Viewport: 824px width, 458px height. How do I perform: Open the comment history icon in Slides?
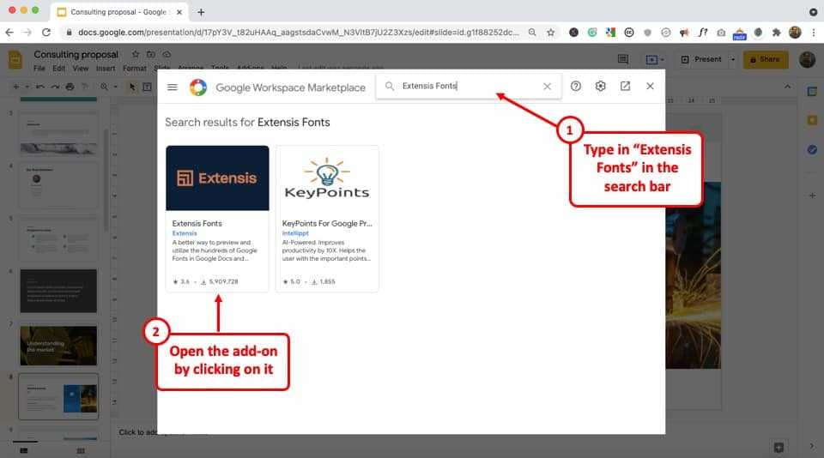tap(623, 59)
